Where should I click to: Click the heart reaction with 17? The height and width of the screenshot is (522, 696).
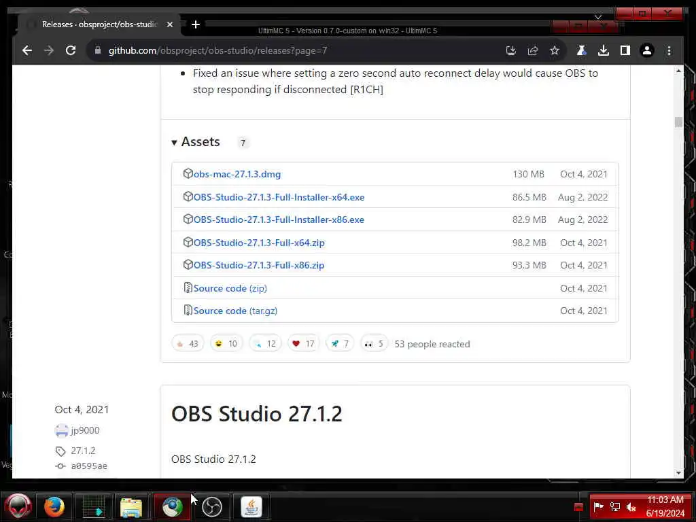coord(304,343)
